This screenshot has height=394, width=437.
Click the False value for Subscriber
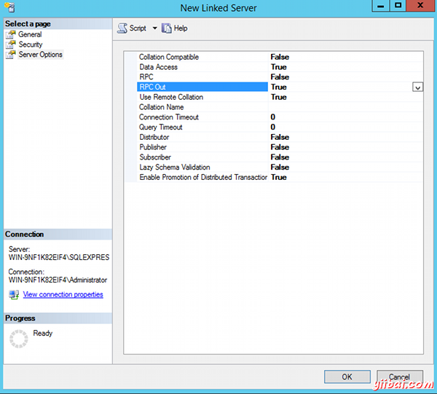point(280,157)
